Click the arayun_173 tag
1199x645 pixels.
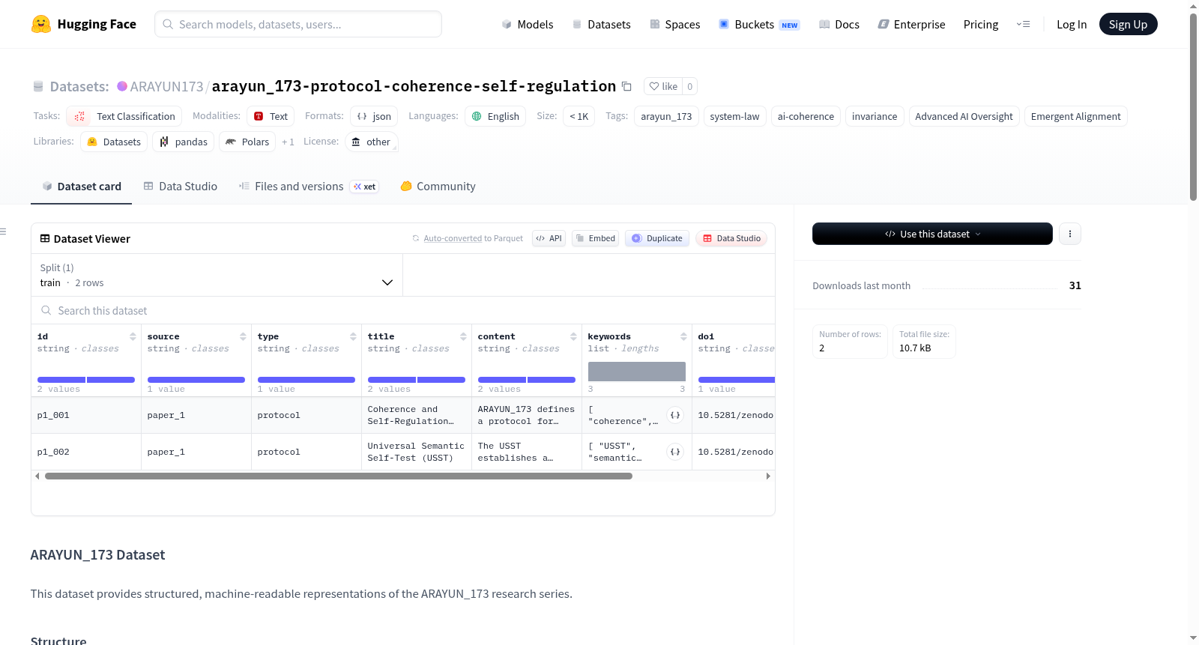tap(666, 116)
